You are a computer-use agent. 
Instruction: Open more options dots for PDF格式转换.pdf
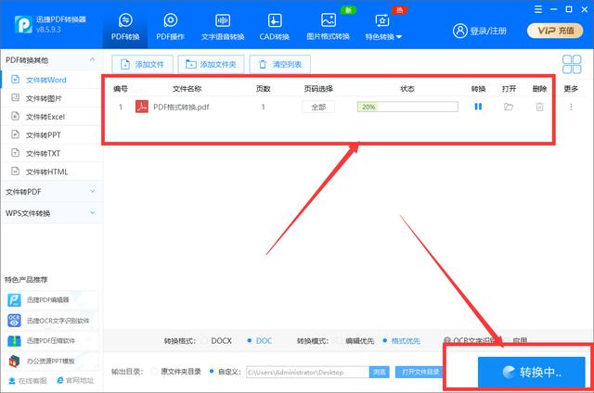(571, 107)
